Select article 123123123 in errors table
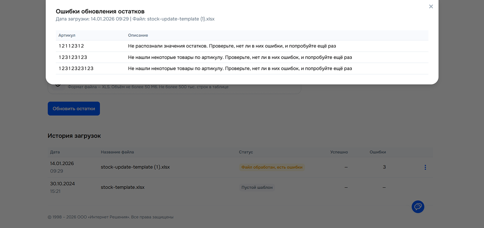The width and height of the screenshot is (484, 228). point(73,58)
